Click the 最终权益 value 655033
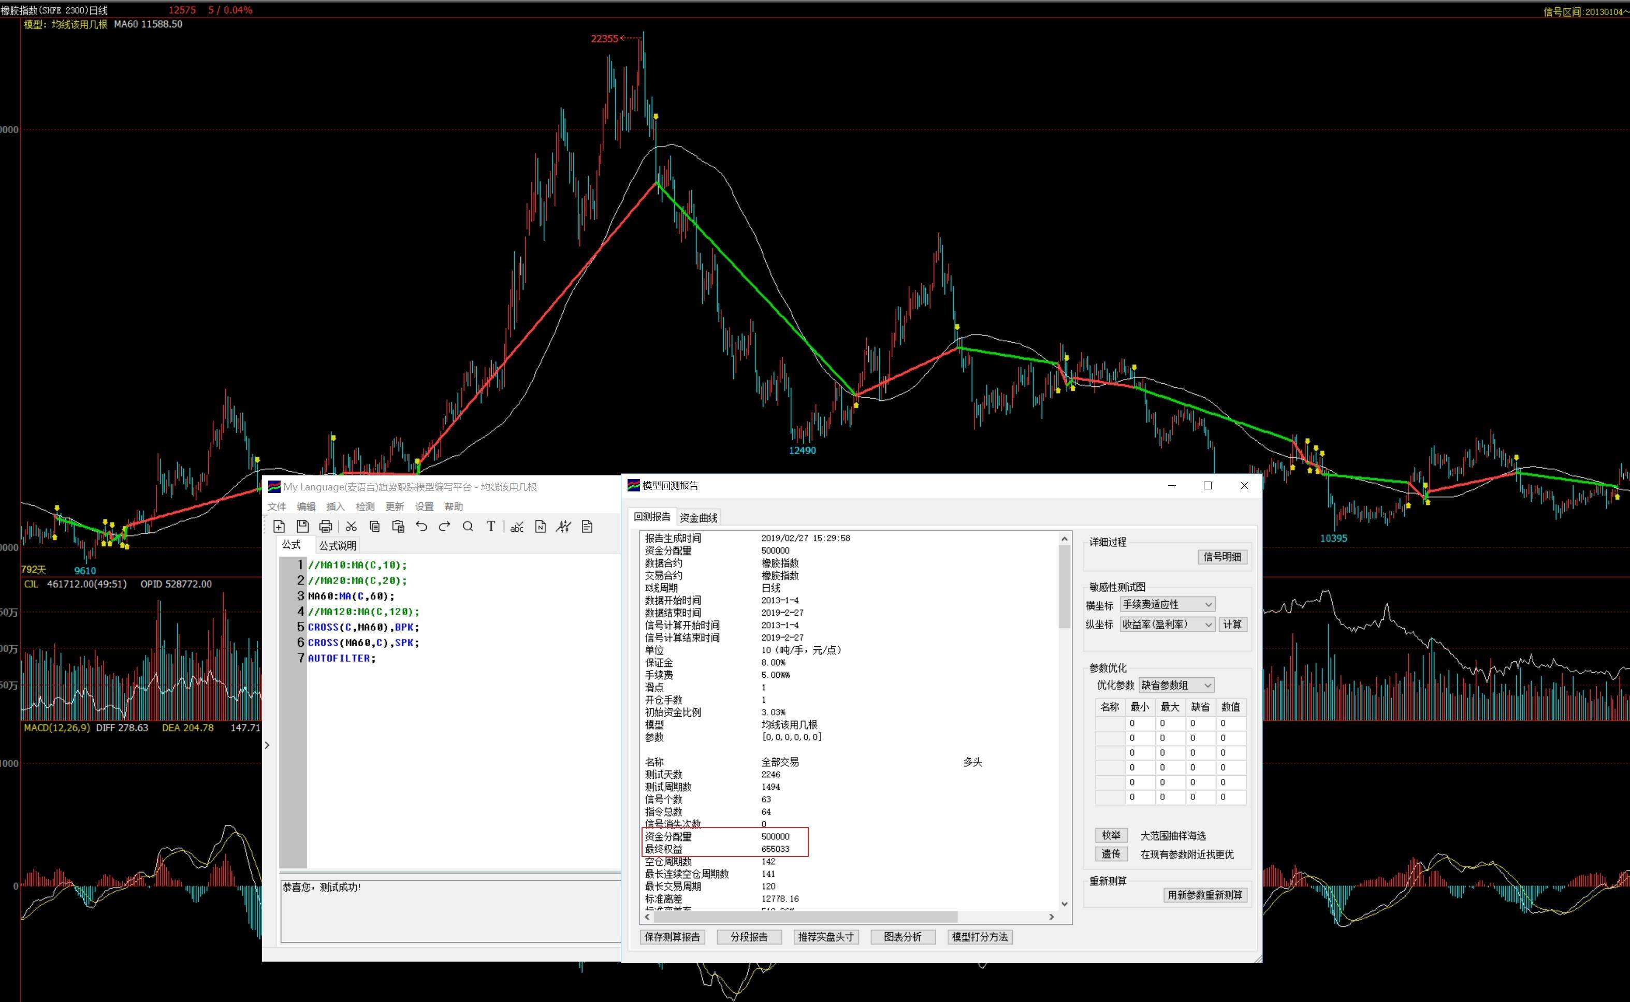This screenshot has width=1630, height=1002. [775, 849]
